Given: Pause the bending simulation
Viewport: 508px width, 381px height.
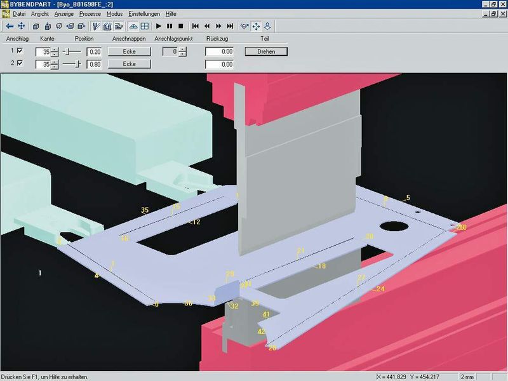Looking at the screenshot, I should pyautogui.click(x=170, y=26).
